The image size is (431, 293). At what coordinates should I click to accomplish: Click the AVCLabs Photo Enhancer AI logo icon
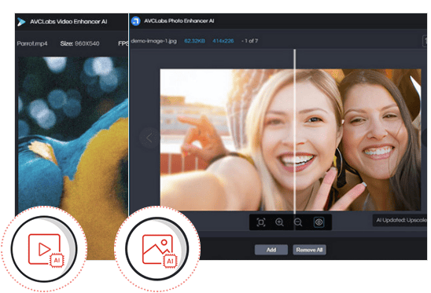[136, 21]
